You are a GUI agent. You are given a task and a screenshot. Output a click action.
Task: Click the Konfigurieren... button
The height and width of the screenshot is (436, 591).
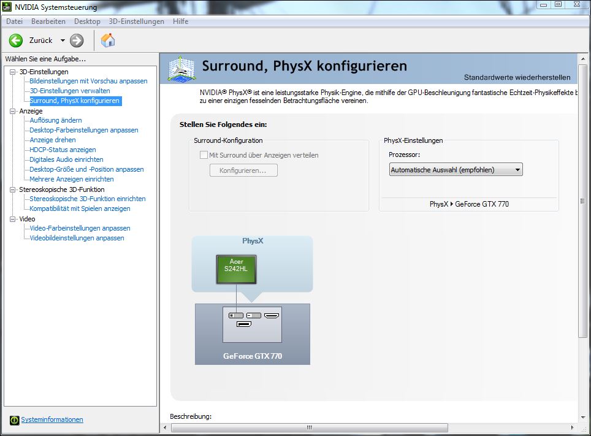(x=243, y=170)
